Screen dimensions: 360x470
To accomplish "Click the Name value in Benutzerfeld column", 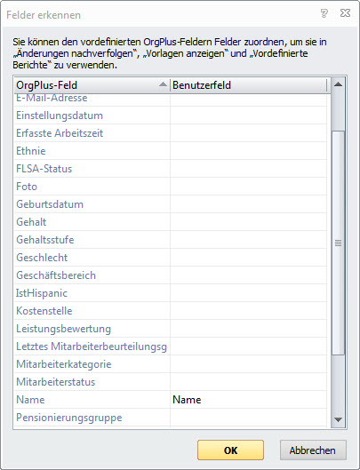I will pos(187,400).
